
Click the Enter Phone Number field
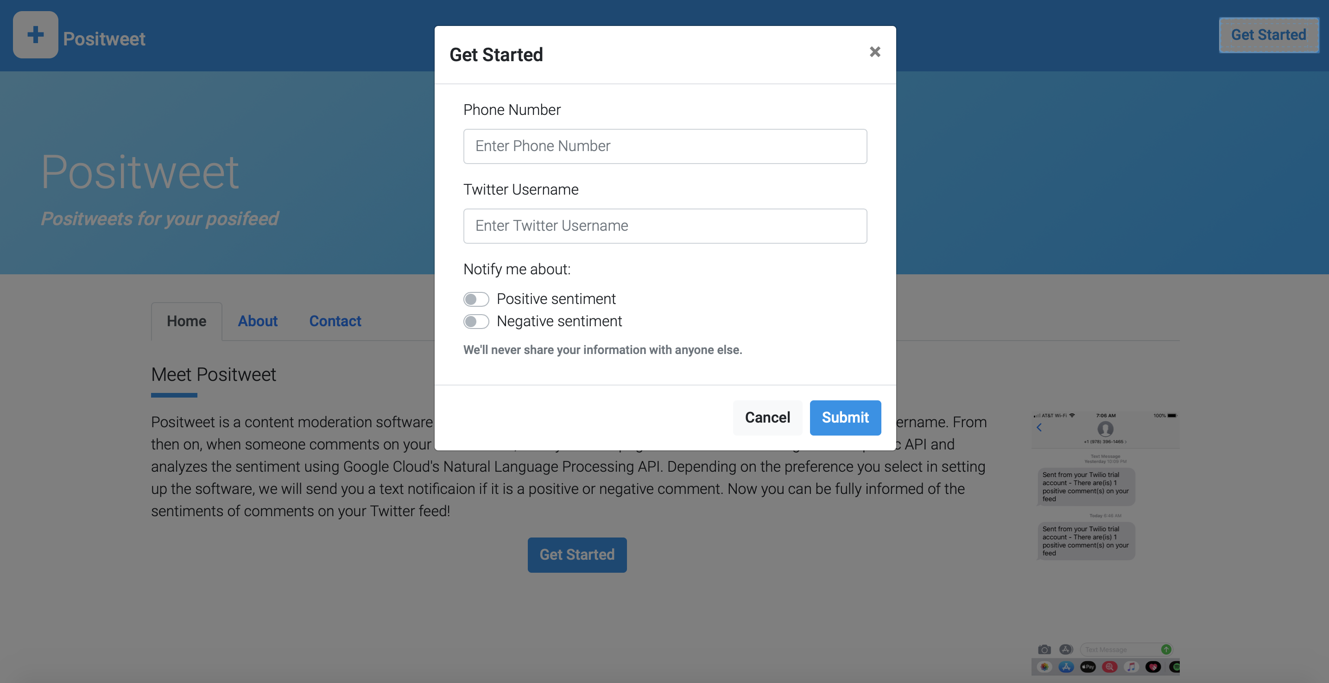point(665,146)
